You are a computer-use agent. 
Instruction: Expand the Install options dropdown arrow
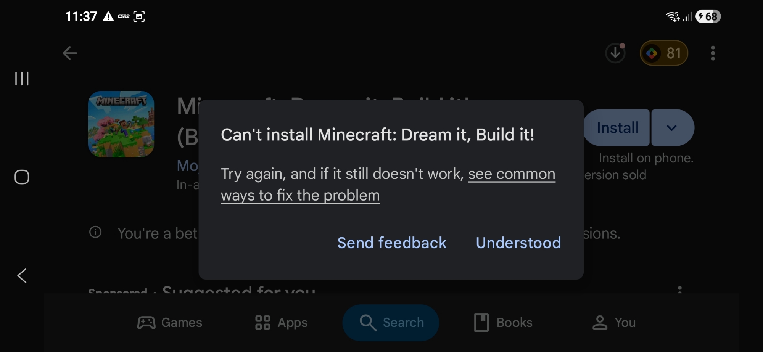click(672, 128)
